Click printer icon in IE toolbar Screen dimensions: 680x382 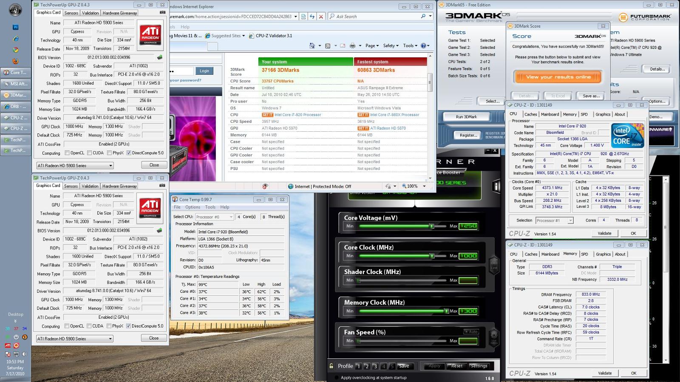click(352, 45)
